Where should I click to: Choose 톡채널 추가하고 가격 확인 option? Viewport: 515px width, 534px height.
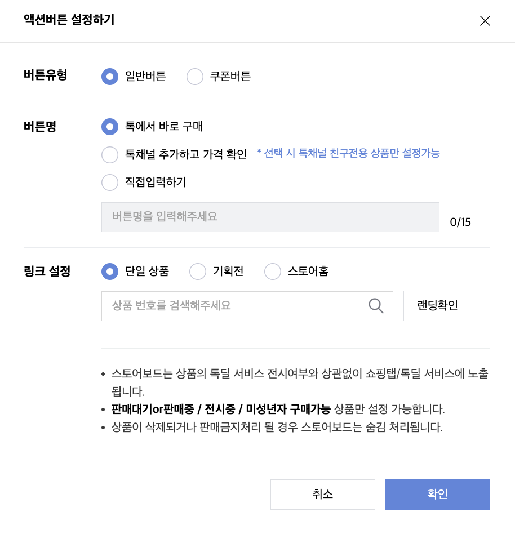[x=110, y=154]
